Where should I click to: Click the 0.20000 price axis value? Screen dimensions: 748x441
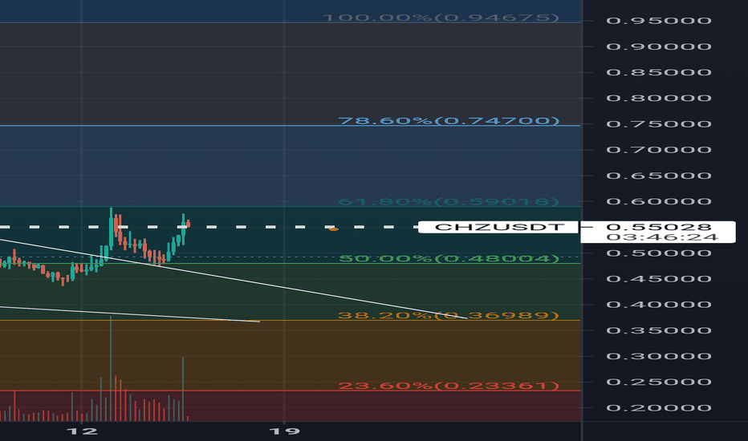pos(659,407)
